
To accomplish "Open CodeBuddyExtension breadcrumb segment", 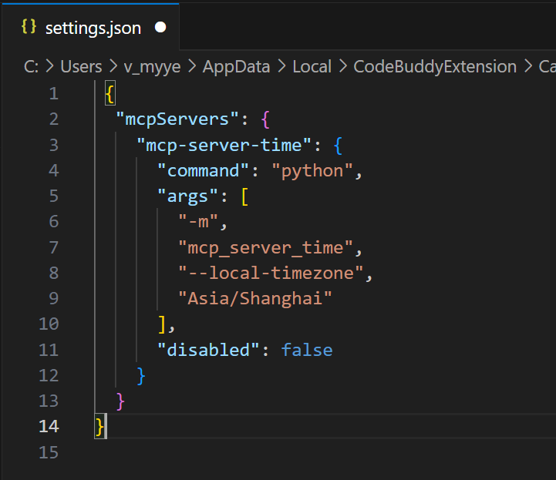I will pos(434,67).
